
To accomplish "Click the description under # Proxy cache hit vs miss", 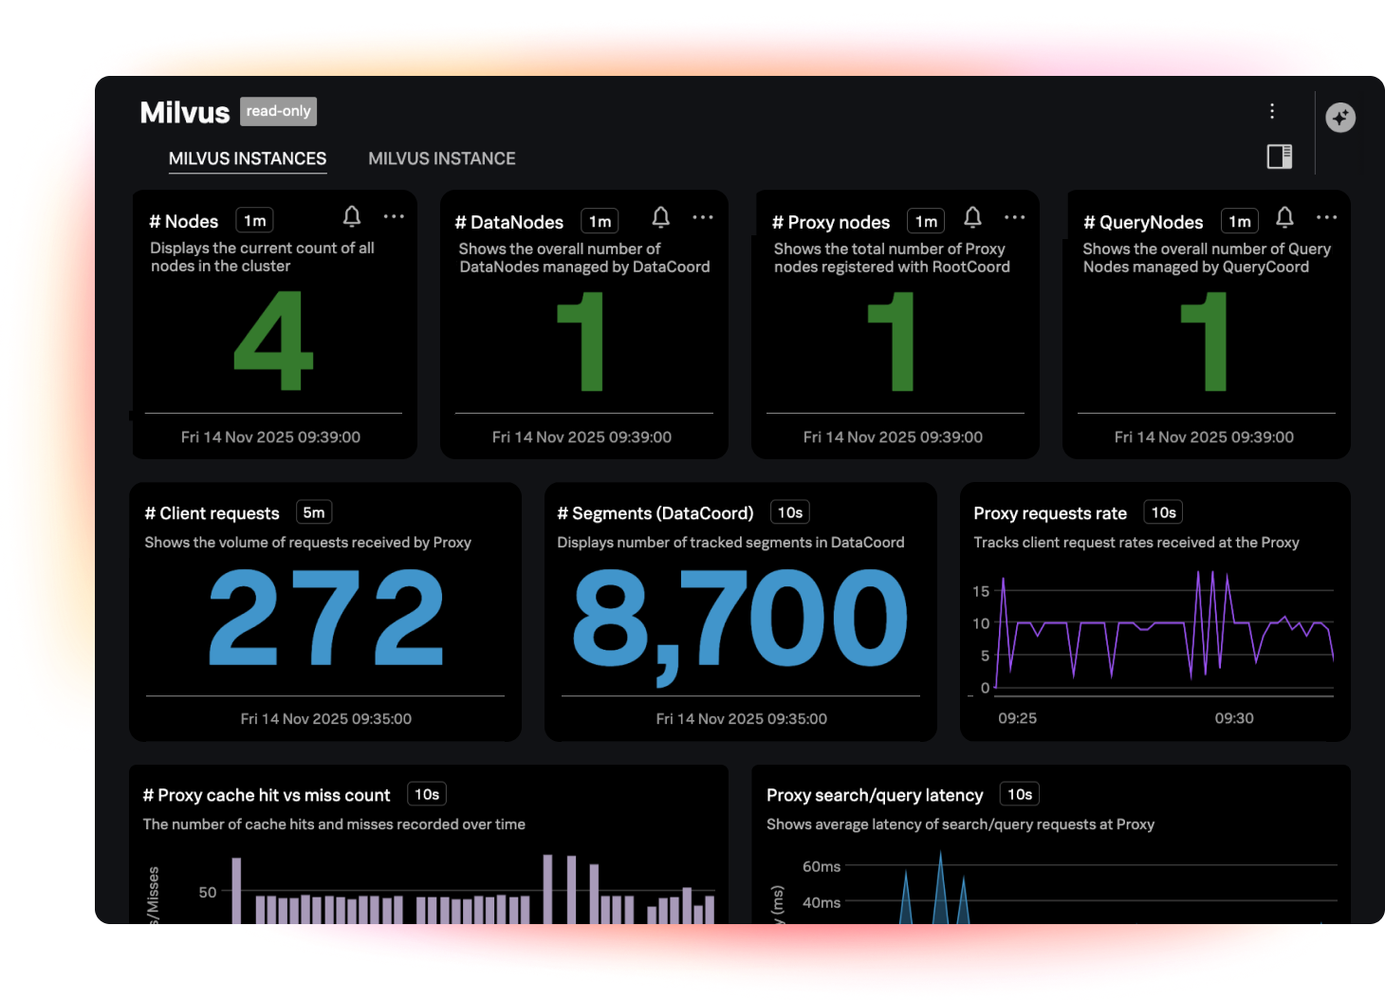I will click(x=334, y=824).
